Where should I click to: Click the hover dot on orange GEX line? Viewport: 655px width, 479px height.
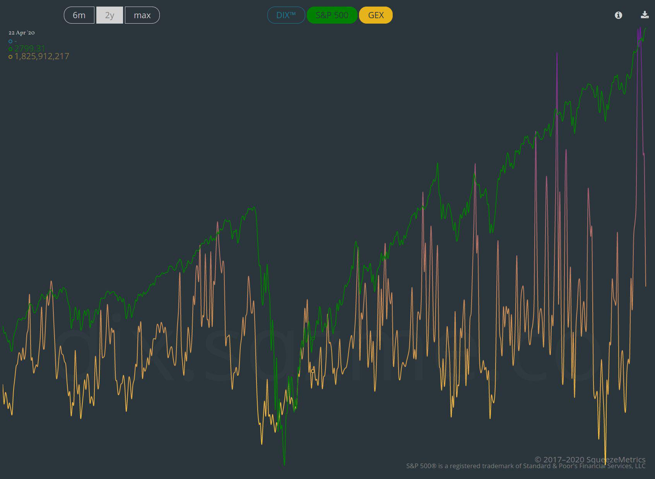pos(313,371)
